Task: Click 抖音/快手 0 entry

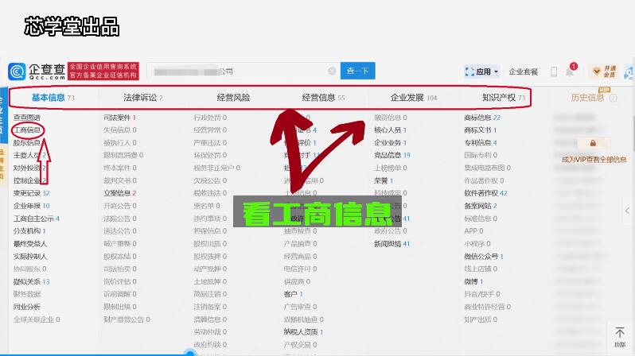Action: coord(482,294)
